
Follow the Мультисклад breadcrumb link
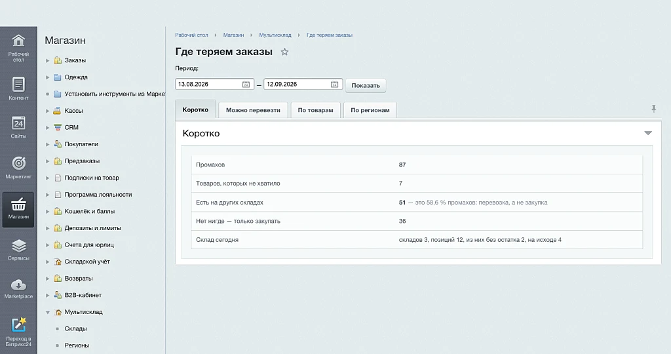[275, 35]
